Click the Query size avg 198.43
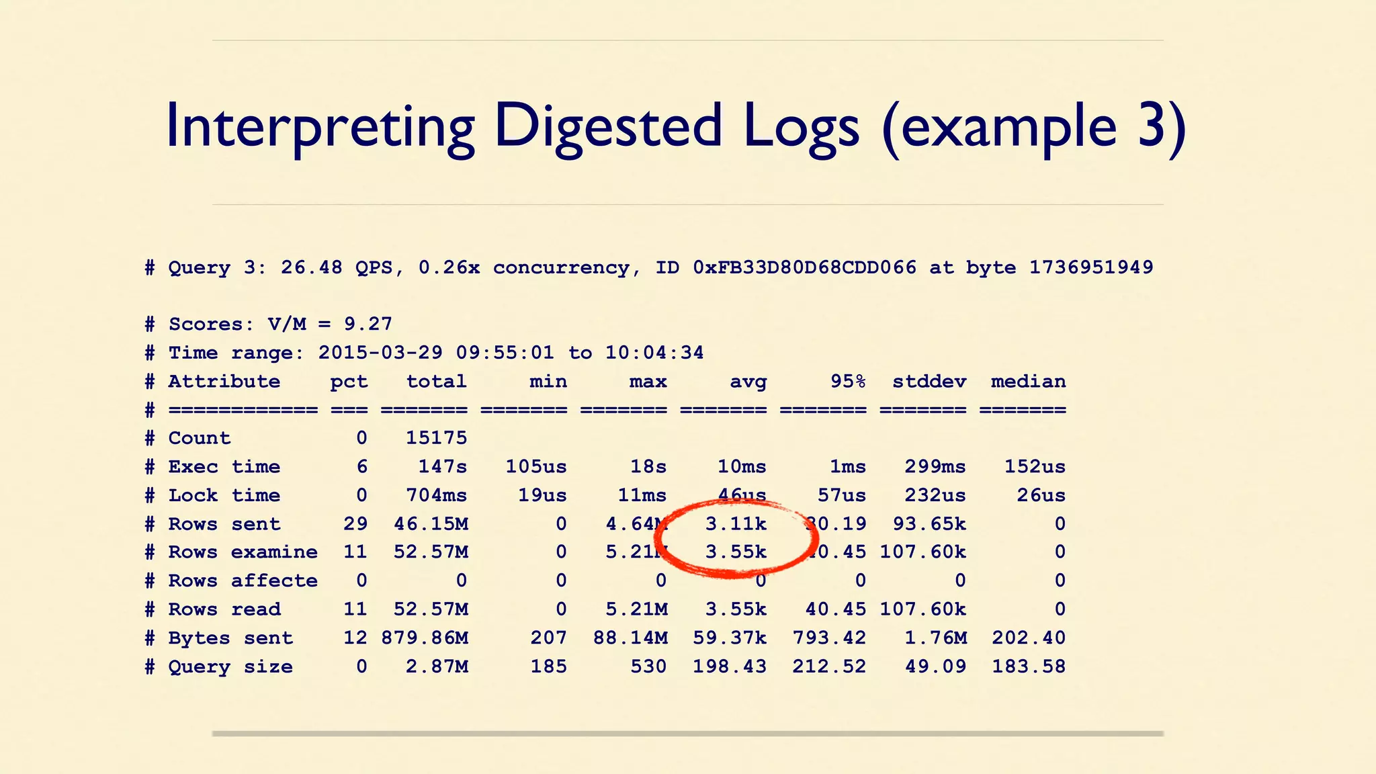Viewport: 1376px width, 774px height. [x=730, y=666]
